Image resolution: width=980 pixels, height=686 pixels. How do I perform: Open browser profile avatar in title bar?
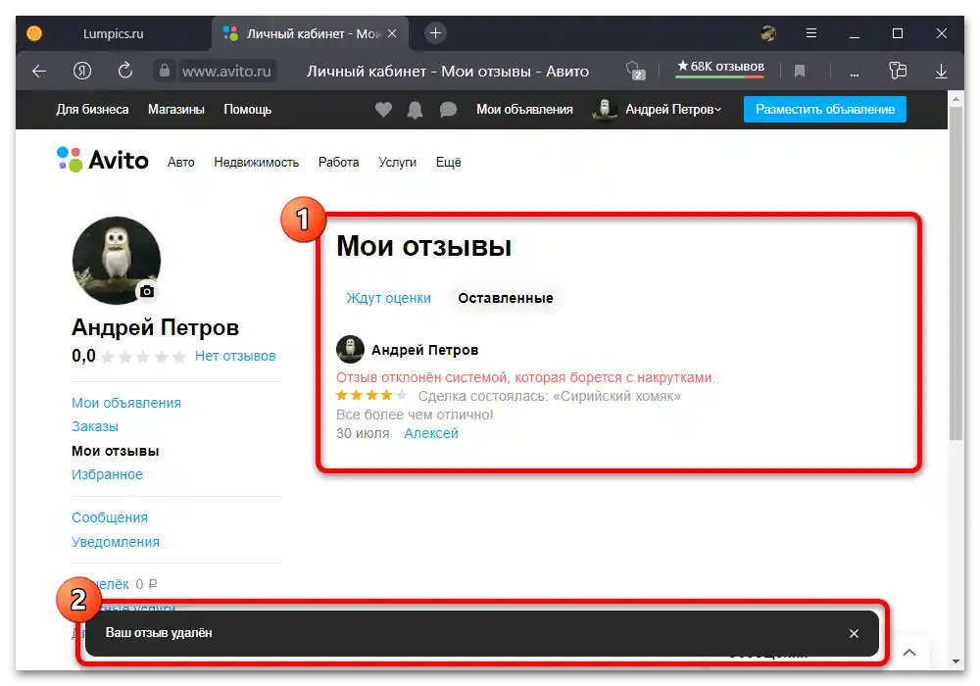[x=768, y=33]
